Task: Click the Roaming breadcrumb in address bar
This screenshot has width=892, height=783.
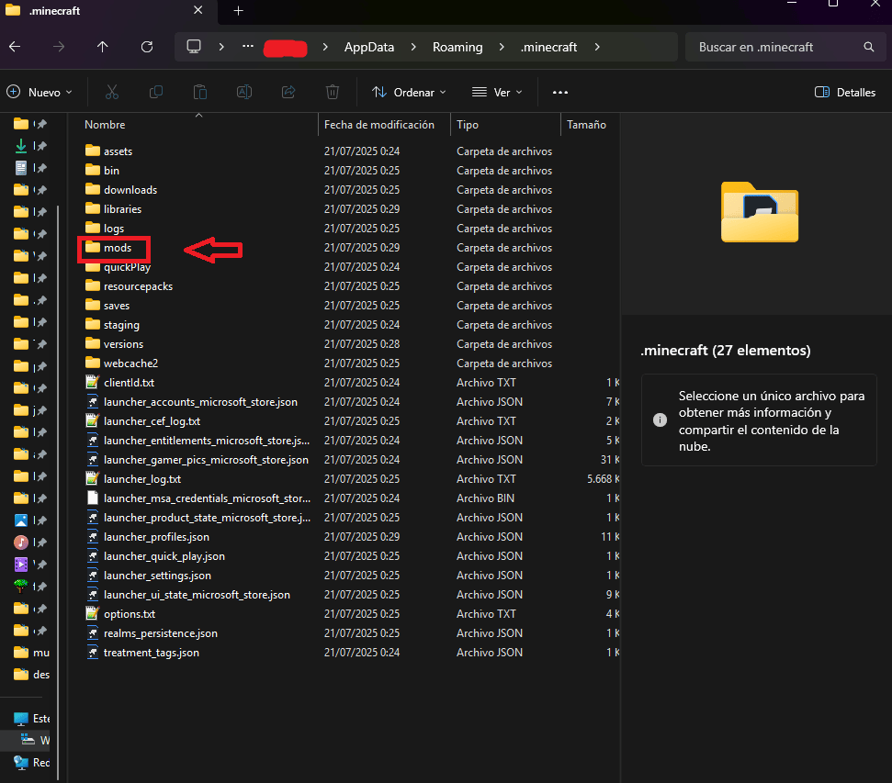Action: (x=457, y=47)
